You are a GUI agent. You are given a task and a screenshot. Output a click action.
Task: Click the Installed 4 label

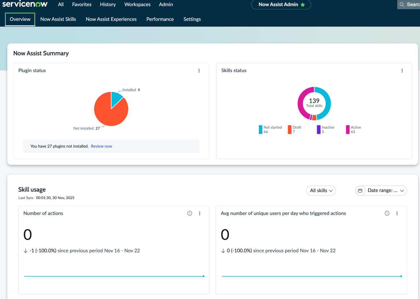(131, 90)
